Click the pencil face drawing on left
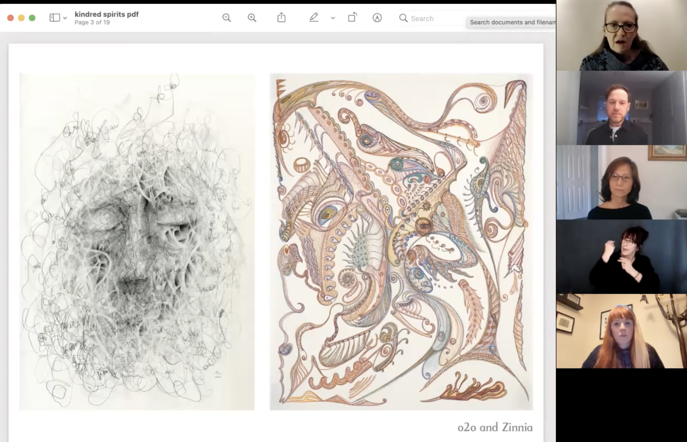This screenshot has width=687, height=442. (x=137, y=242)
